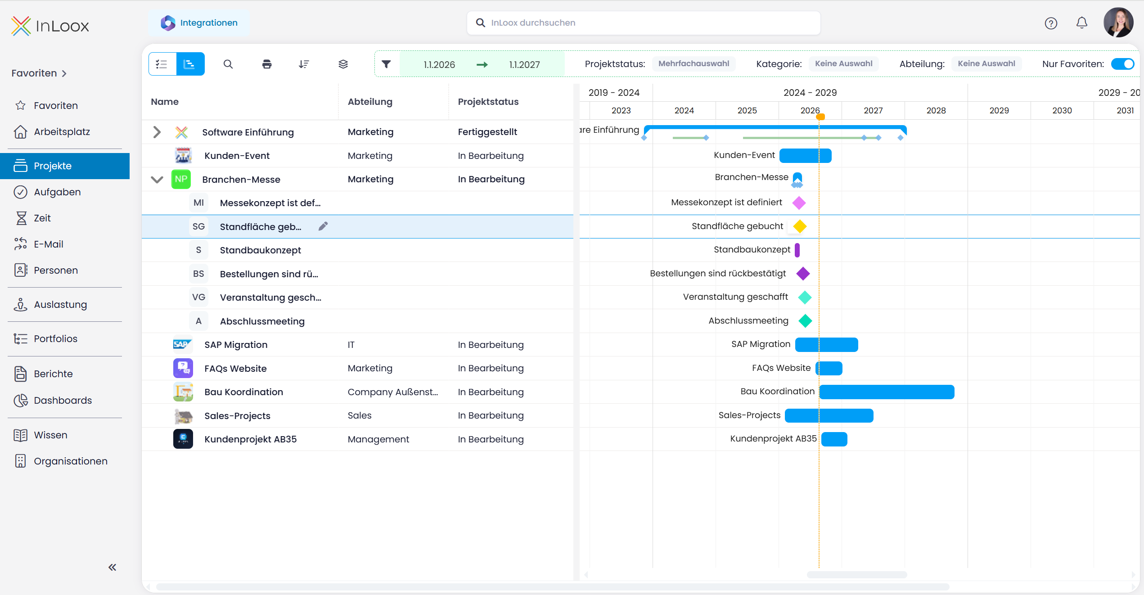Click the Bau Koordination Gantt bar
Viewport: 1144px width, 595px height.
(887, 392)
